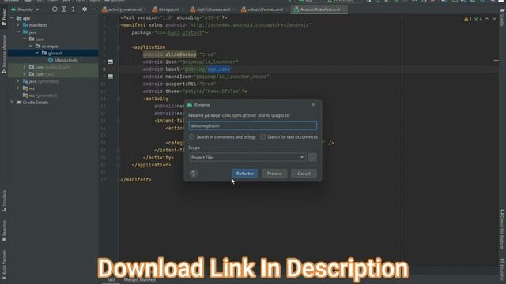The image size is (506, 284).
Task: Collapse the example package arrow
Action: pos(31,46)
